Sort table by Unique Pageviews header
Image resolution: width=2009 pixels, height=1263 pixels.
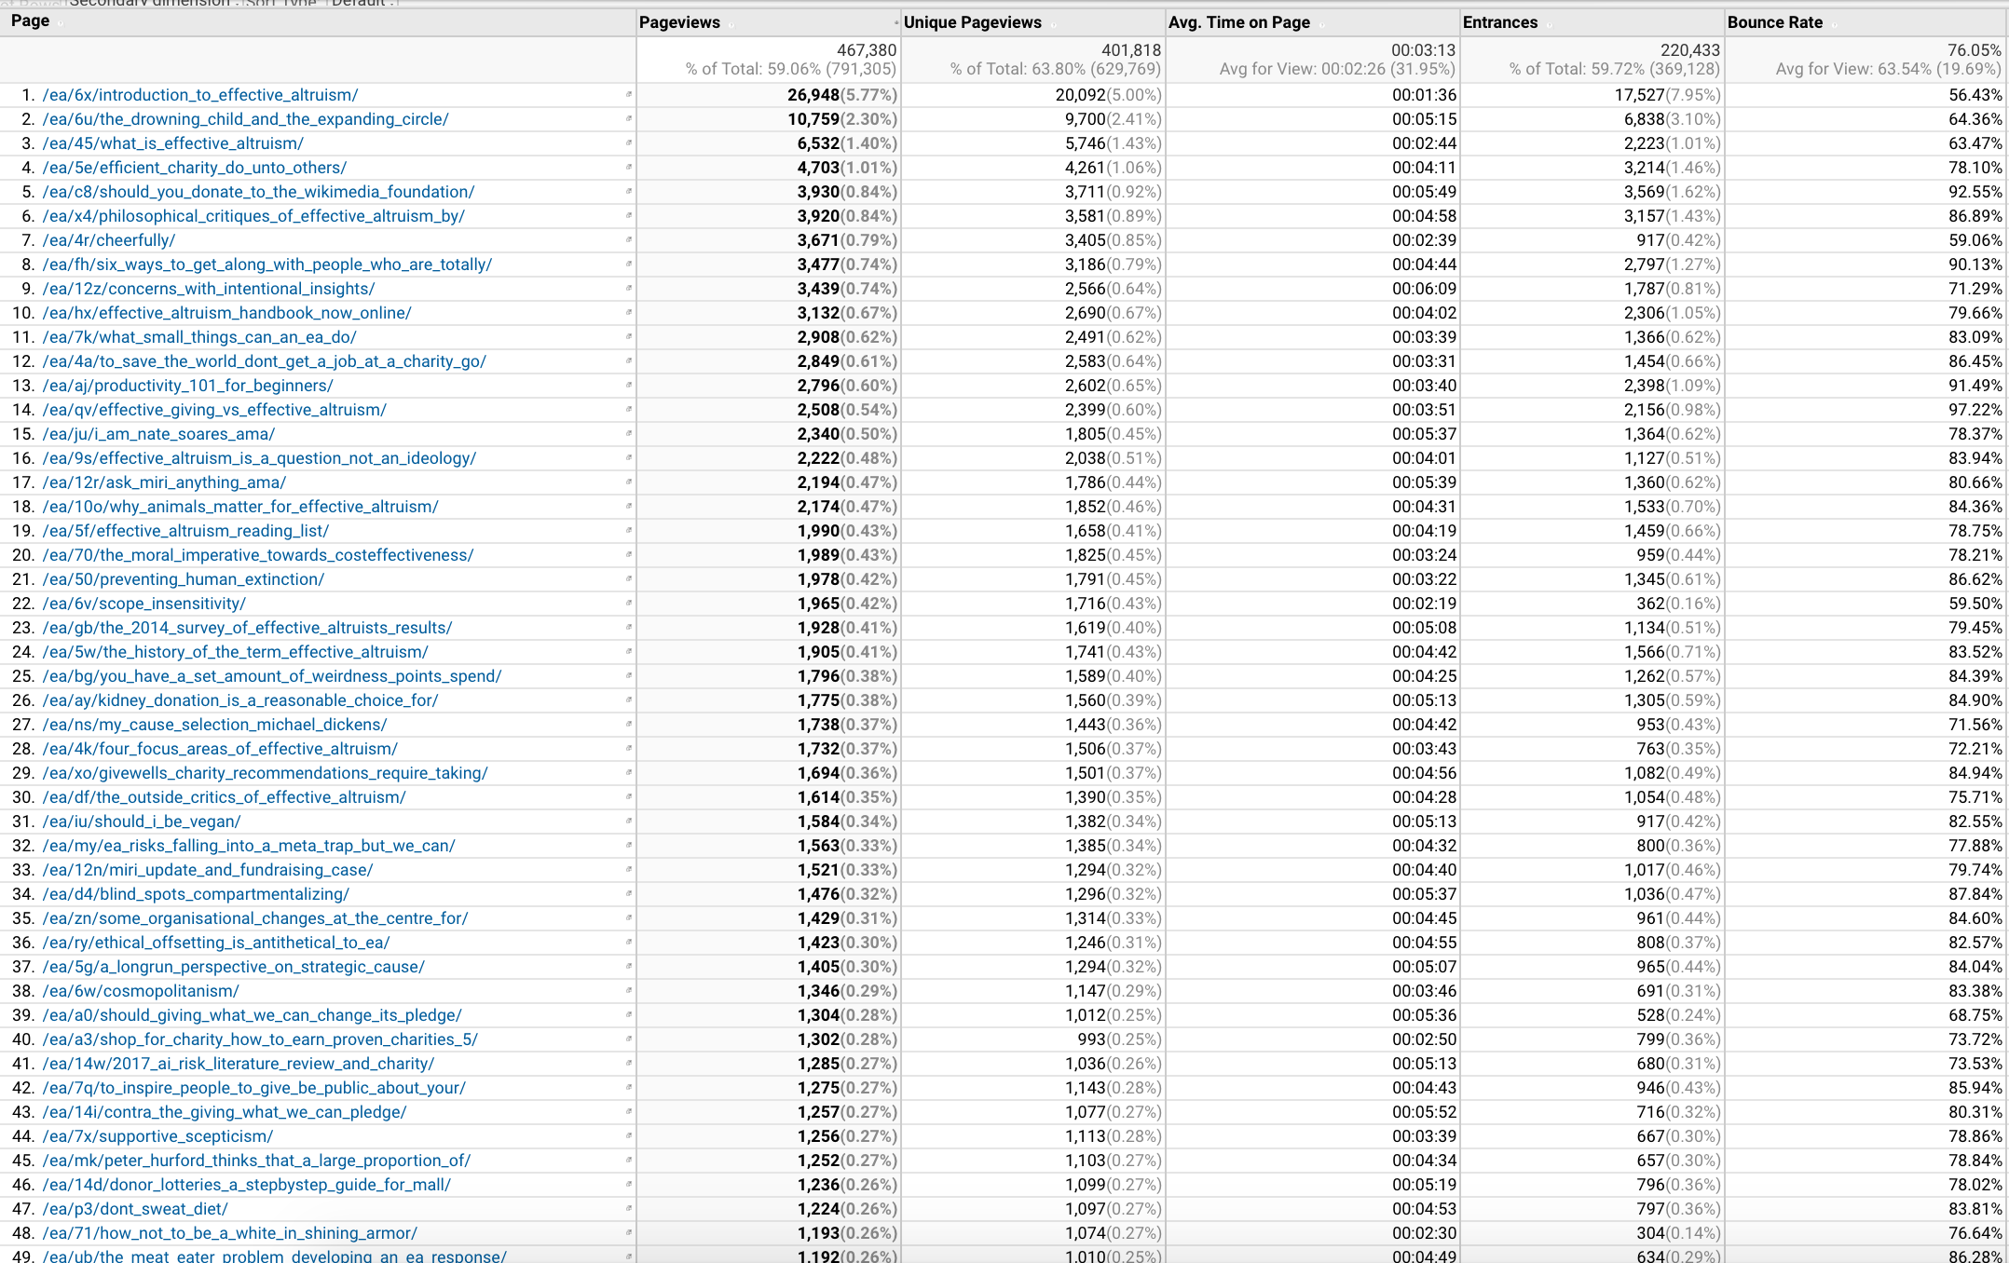point(972,22)
